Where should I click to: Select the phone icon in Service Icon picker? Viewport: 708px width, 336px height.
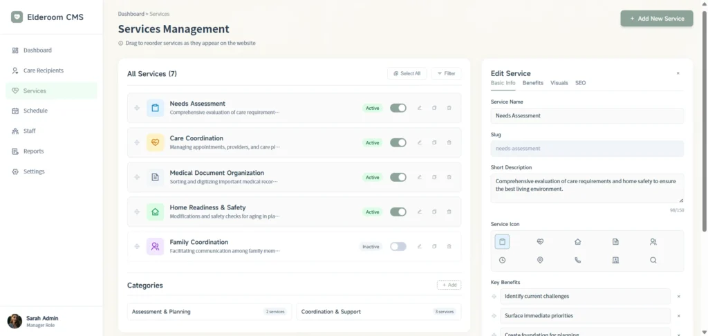(x=577, y=260)
